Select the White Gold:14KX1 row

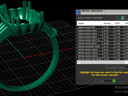pyautogui.click(x=102, y=56)
